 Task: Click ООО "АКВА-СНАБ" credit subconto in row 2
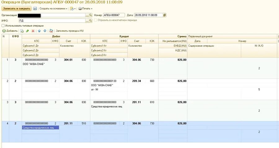102,85
